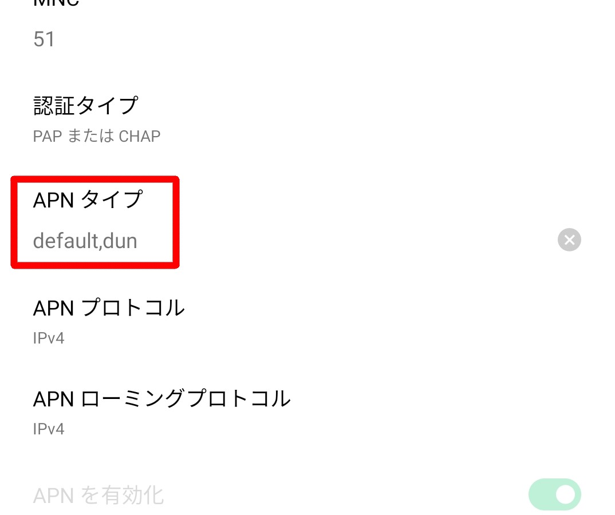
Task: Tap IPv4 under APN ローミングプロトコル
Action: coord(49,429)
